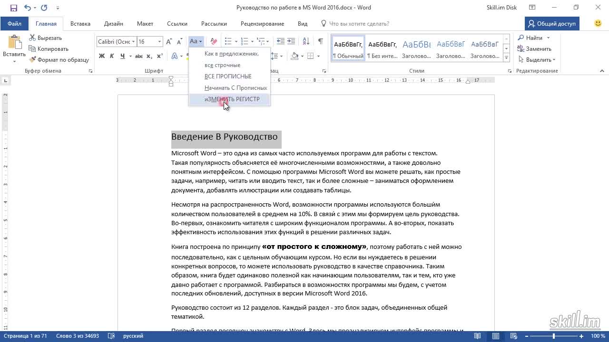Decrease the paragraph indent
The width and height of the screenshot is (609, 342).
coord(281,42)
